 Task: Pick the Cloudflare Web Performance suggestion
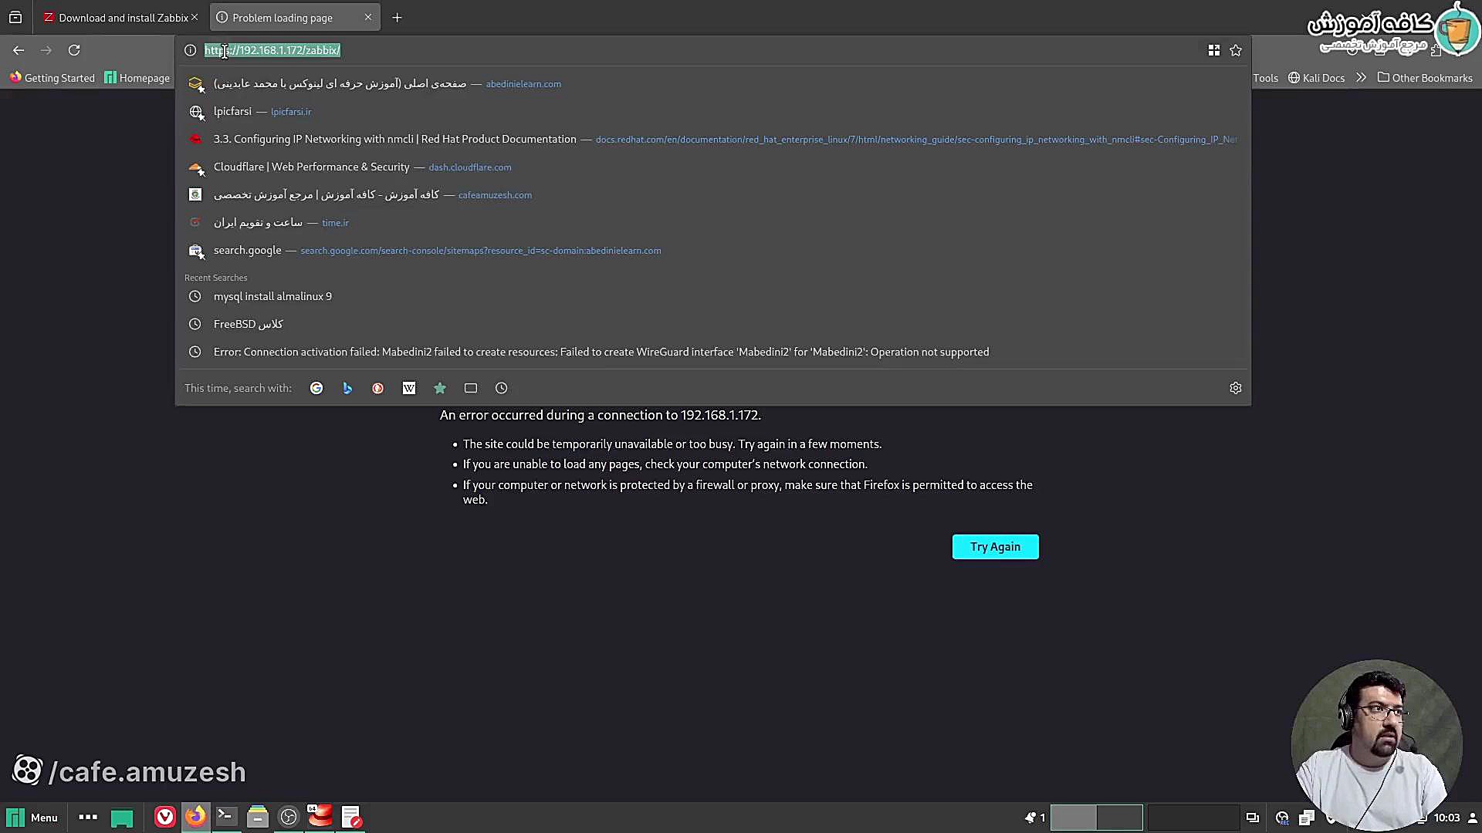pyautogui.click(x=712, y=167)
